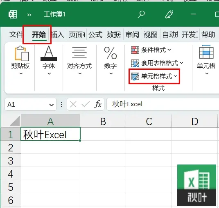The height and width of the screenshot is (208, 219).
Task: Click the font A icon
Action: point(49,53)
